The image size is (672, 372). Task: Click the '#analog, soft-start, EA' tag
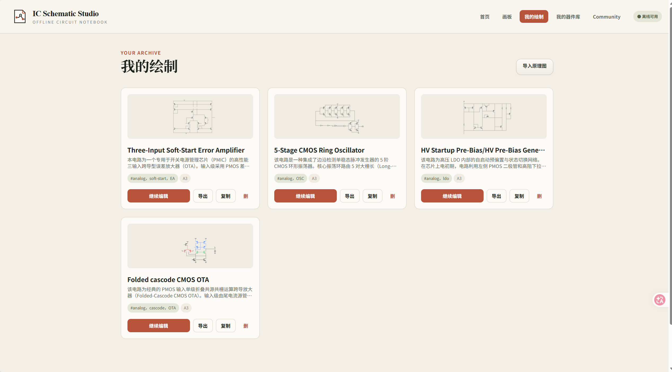click(x=153, y=179)
